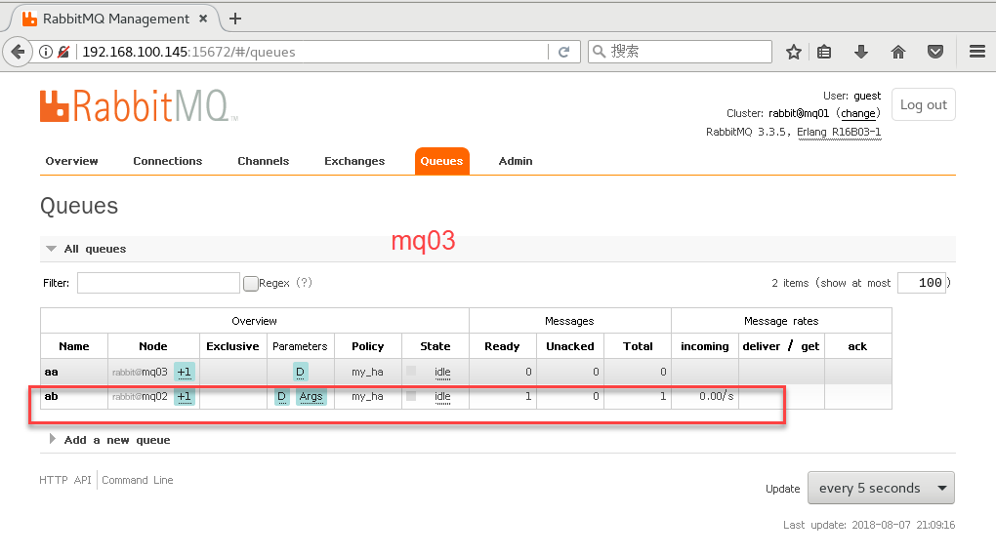
Task: Click the state indicator square for aa
Action: pos(412,371)
